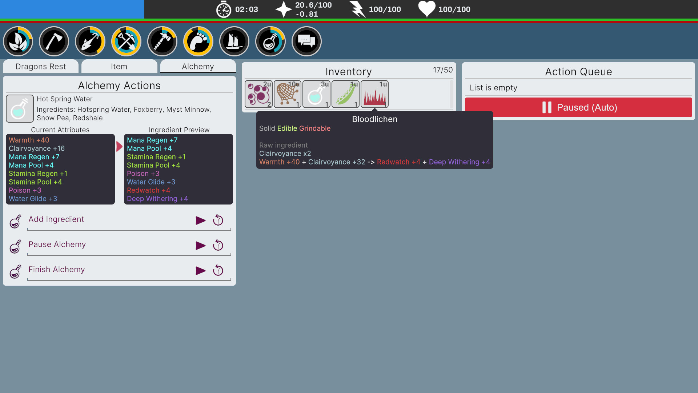Switch to the Dragons Rest tab
698x393 pixels.
(x=40, y=66)
